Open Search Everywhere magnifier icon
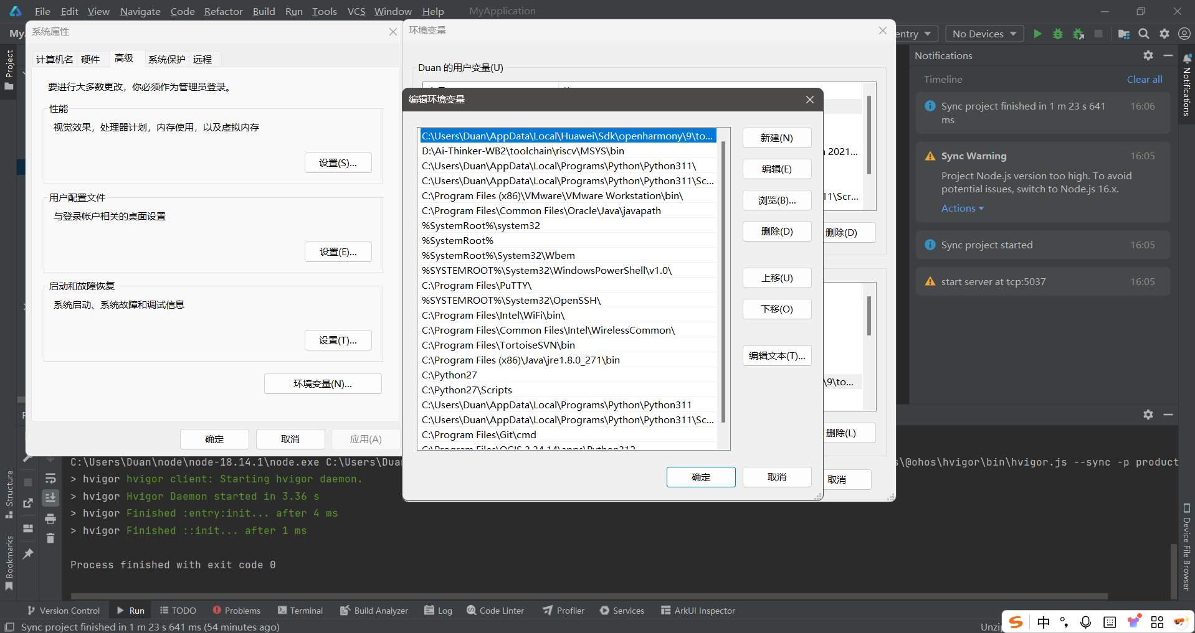The image size is (1195, 633). [x=1144, y=34]
